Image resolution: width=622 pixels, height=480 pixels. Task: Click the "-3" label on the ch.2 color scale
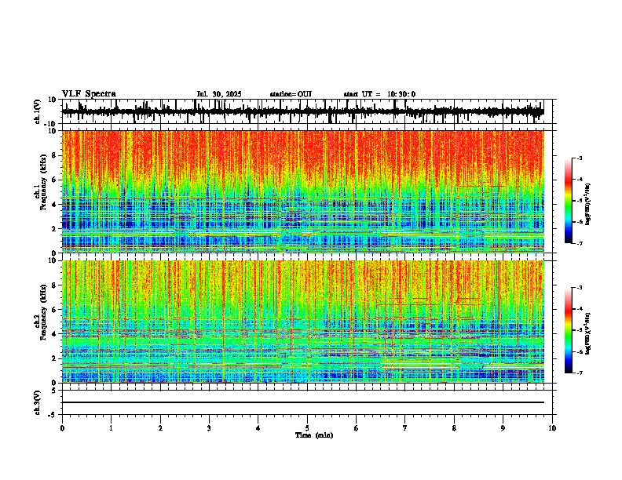coord(580,288)
